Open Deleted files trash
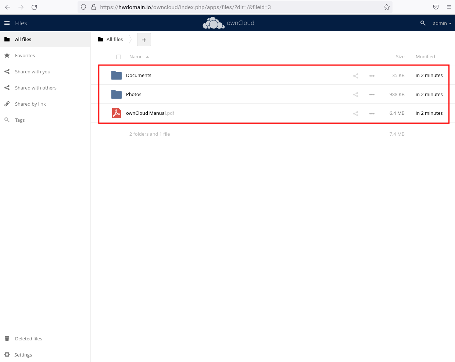 point(45,339)
